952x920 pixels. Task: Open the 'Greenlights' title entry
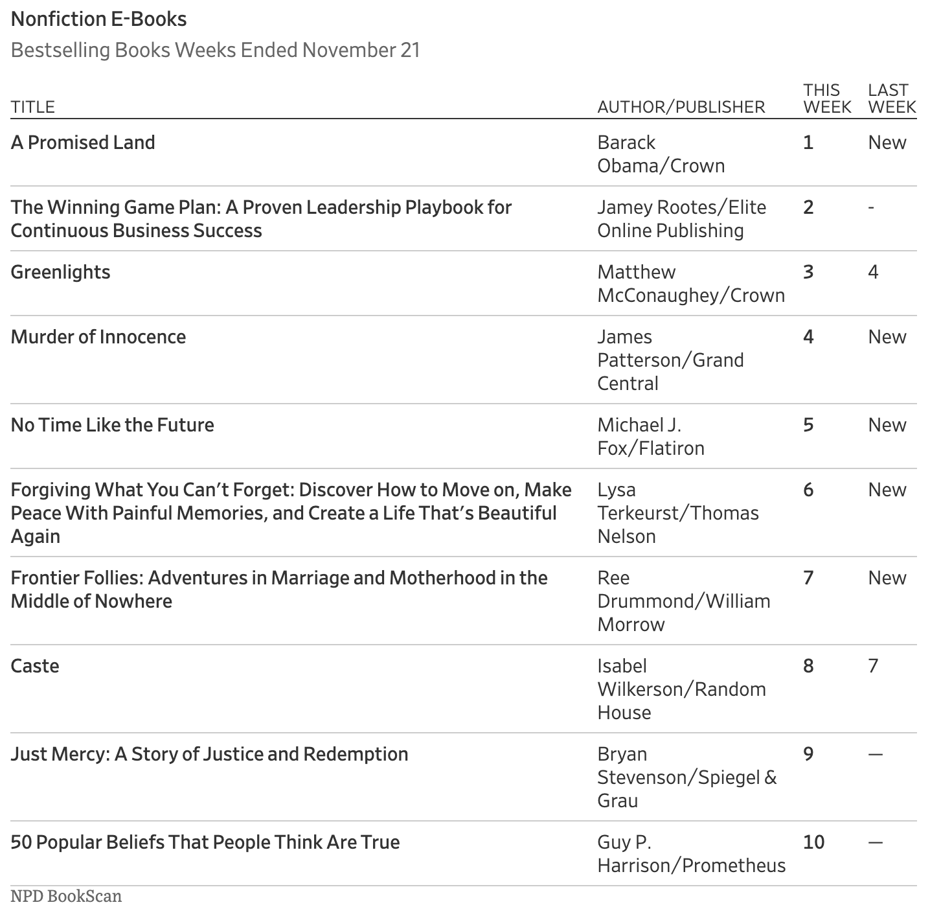point(60,272)
